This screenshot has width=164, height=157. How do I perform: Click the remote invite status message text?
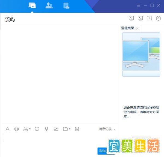[141, 112]
